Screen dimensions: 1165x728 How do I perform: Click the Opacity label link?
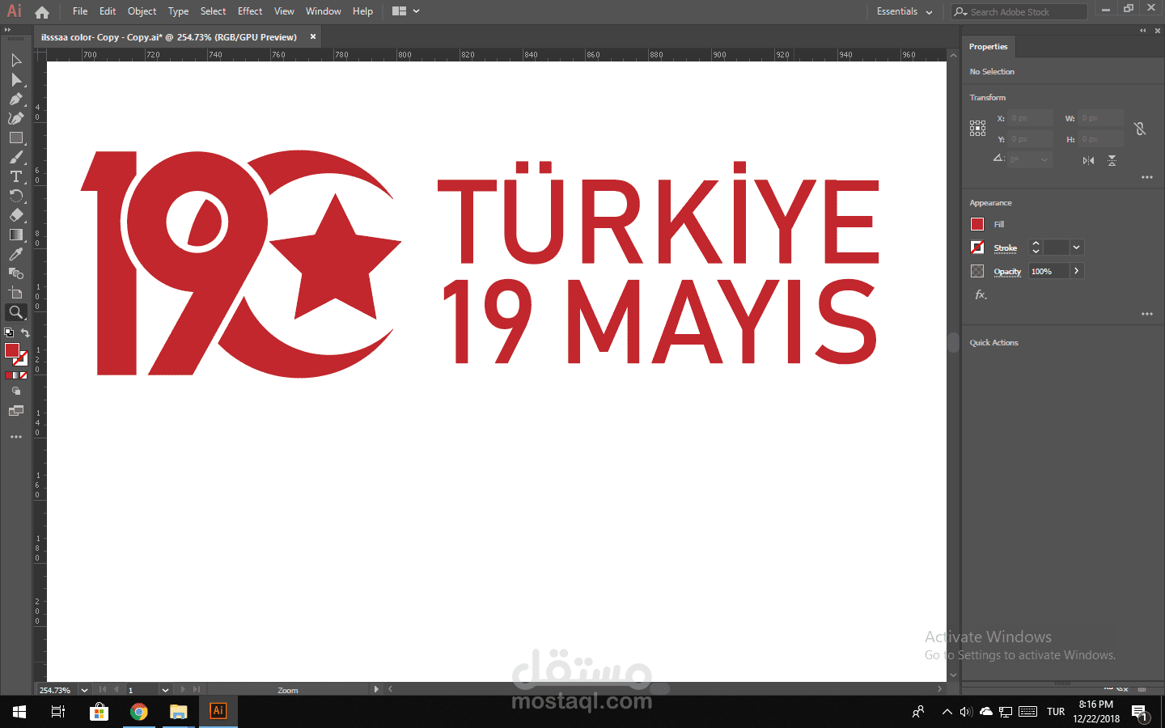1007,272
